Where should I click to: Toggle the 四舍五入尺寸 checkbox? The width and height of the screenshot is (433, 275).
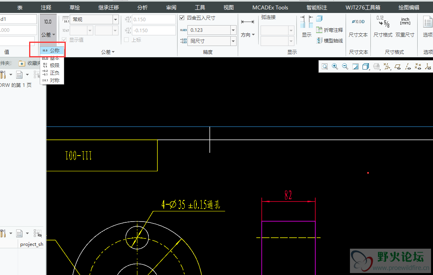click(x=182, y=18)
